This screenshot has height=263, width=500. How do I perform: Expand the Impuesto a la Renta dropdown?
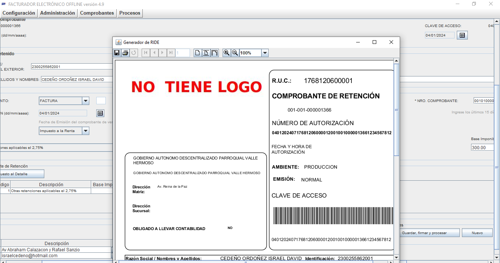click(86, 131)
